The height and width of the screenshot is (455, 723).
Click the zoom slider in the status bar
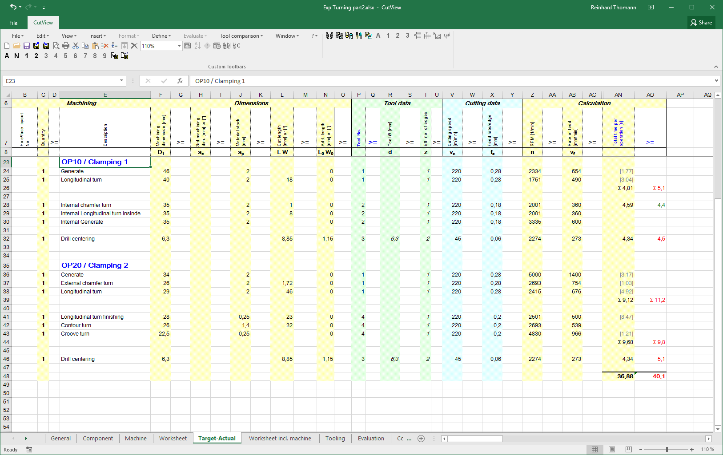(x=667, y=450)
